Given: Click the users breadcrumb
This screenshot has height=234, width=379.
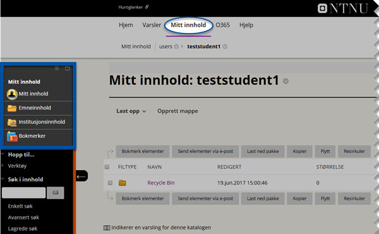Looking at the screenshot, I should coord(165,46).
